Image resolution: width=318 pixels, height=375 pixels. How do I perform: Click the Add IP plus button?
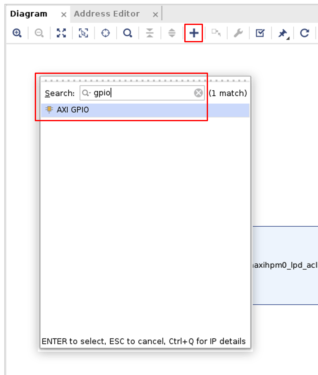[x=194, y=33]
